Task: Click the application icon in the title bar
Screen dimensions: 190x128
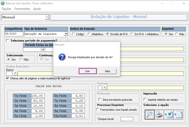Action: (3, 3)
